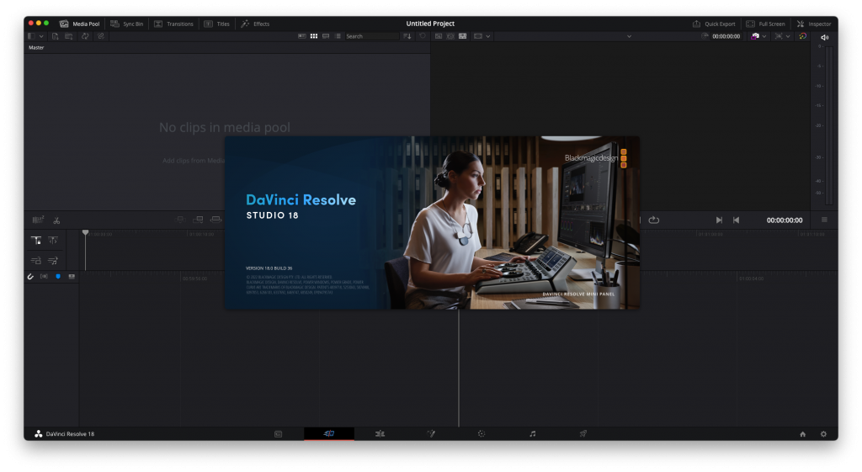Open the Sync Bin panel

click(x=127, y=24)
